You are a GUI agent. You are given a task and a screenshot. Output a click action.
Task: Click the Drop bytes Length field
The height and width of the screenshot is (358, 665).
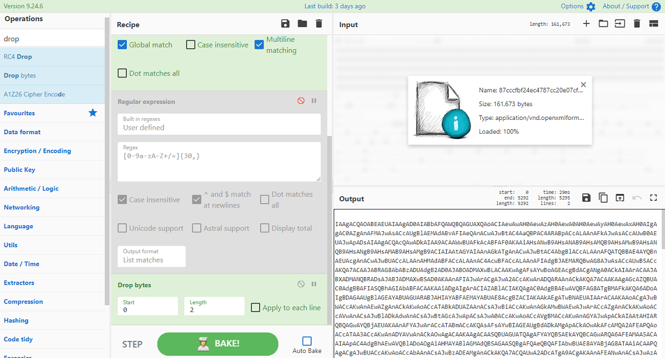[214, 306]
